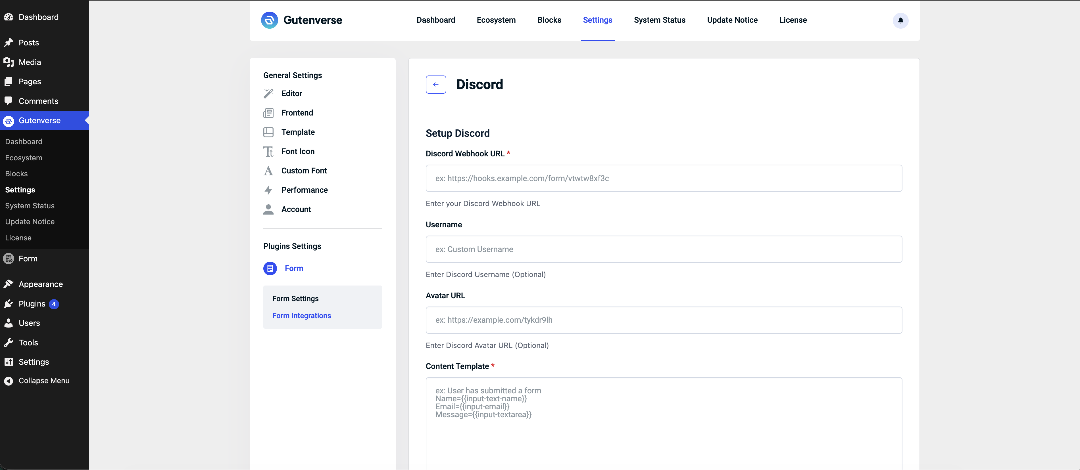
Task: Click the back arrow next to Discord
Action: [x=435, y=84]
